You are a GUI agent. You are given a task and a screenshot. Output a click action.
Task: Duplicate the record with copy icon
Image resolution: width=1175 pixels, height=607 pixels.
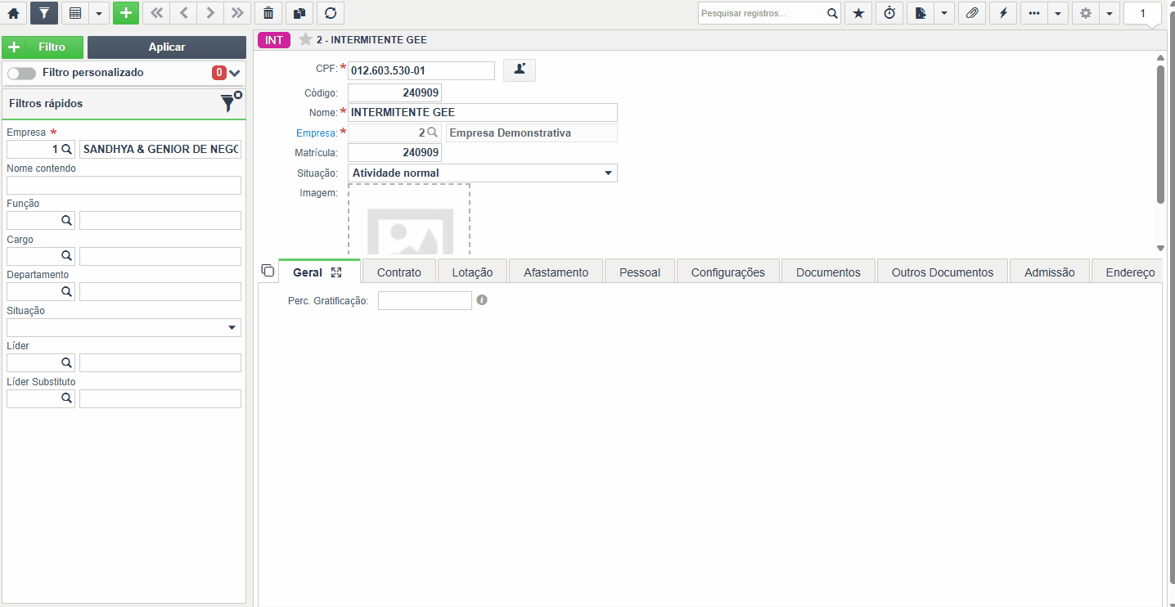click(x=299, y=13)
